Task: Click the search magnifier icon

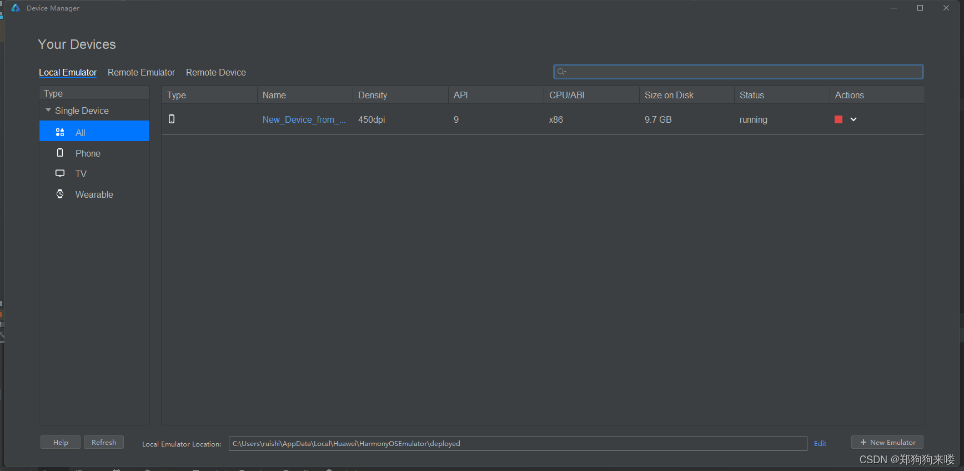Action: tap(561, 72)
